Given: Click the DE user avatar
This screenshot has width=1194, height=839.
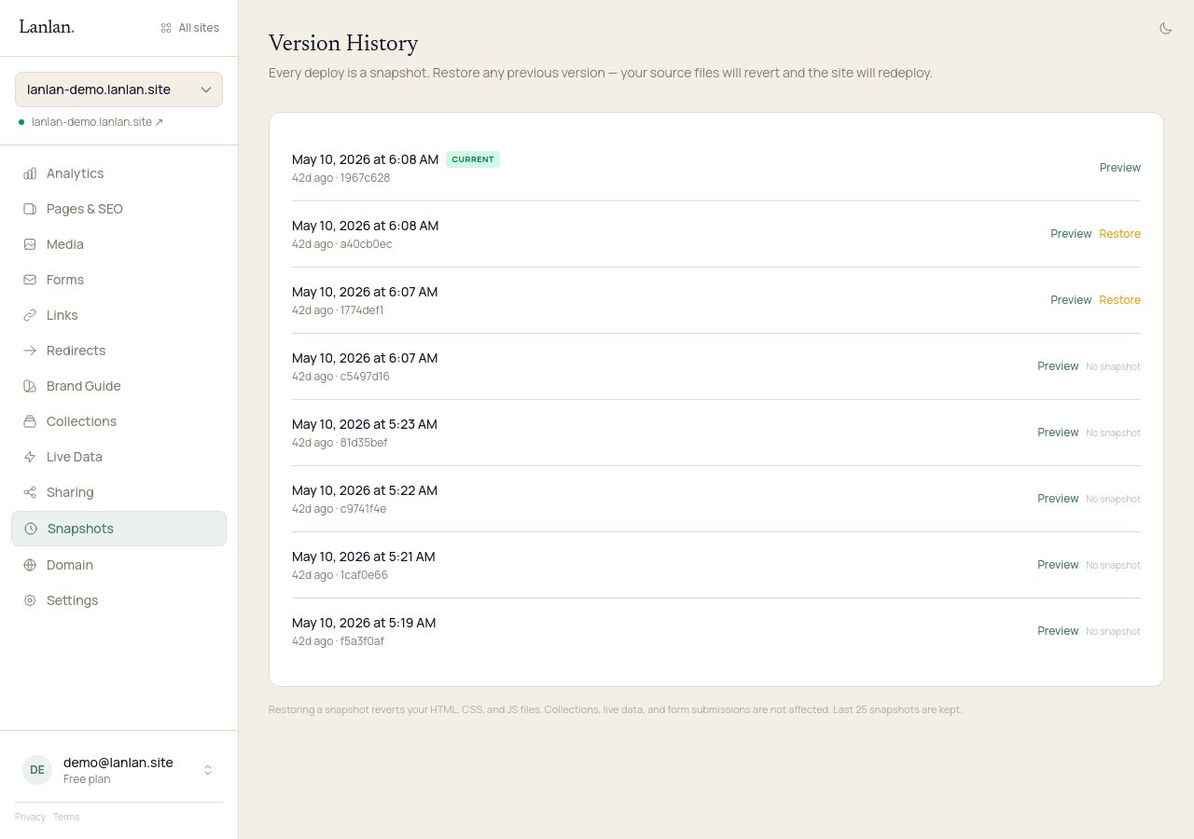Looking at the screenshot, I should (37, 770).
